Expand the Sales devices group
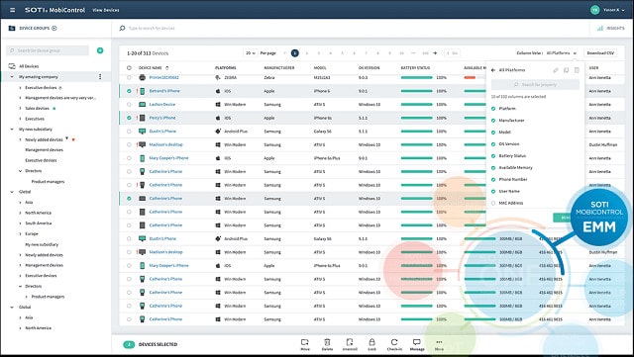This screenshot has width=634, height=357. coord(20,108)
